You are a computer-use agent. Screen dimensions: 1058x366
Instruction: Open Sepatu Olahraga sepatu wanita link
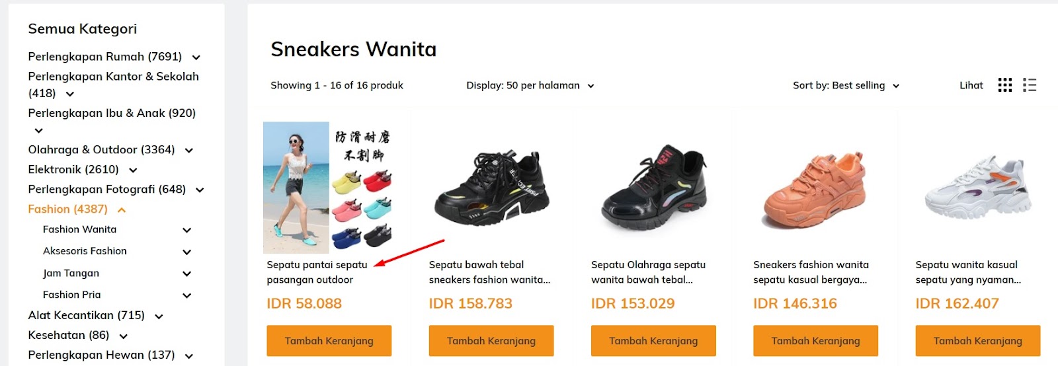point(648,272)
